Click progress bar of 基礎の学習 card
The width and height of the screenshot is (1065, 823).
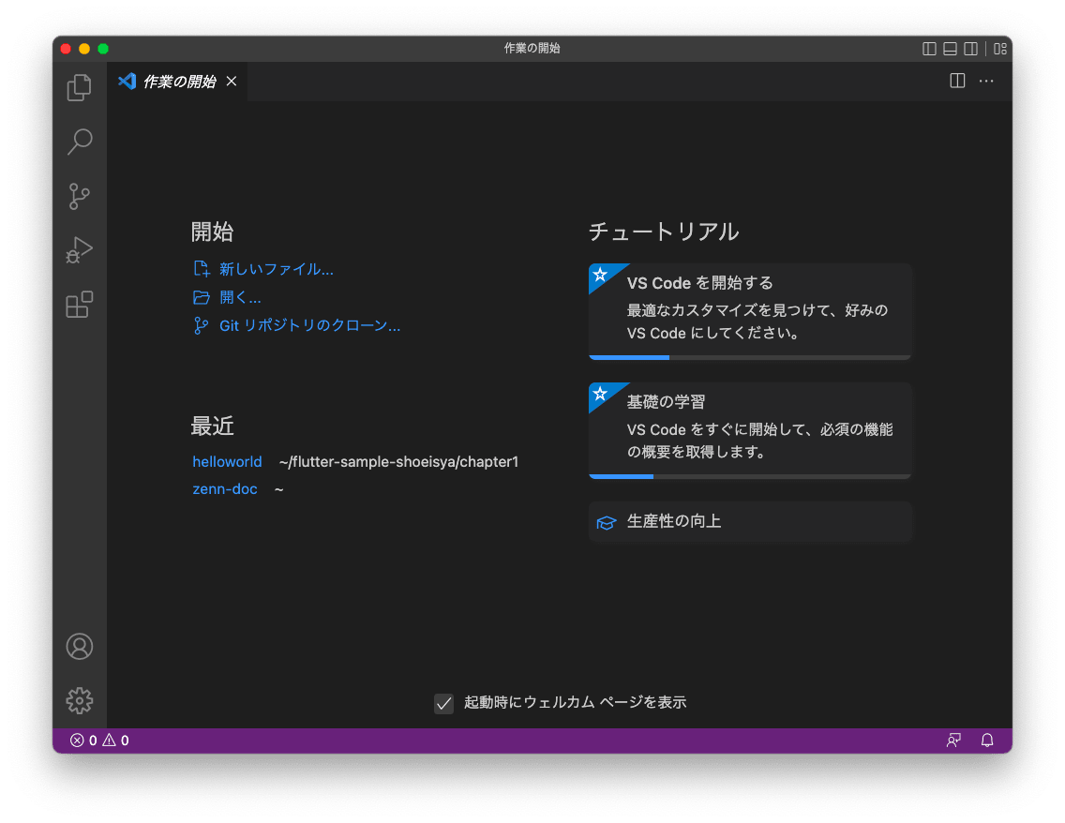pos(750,477)
